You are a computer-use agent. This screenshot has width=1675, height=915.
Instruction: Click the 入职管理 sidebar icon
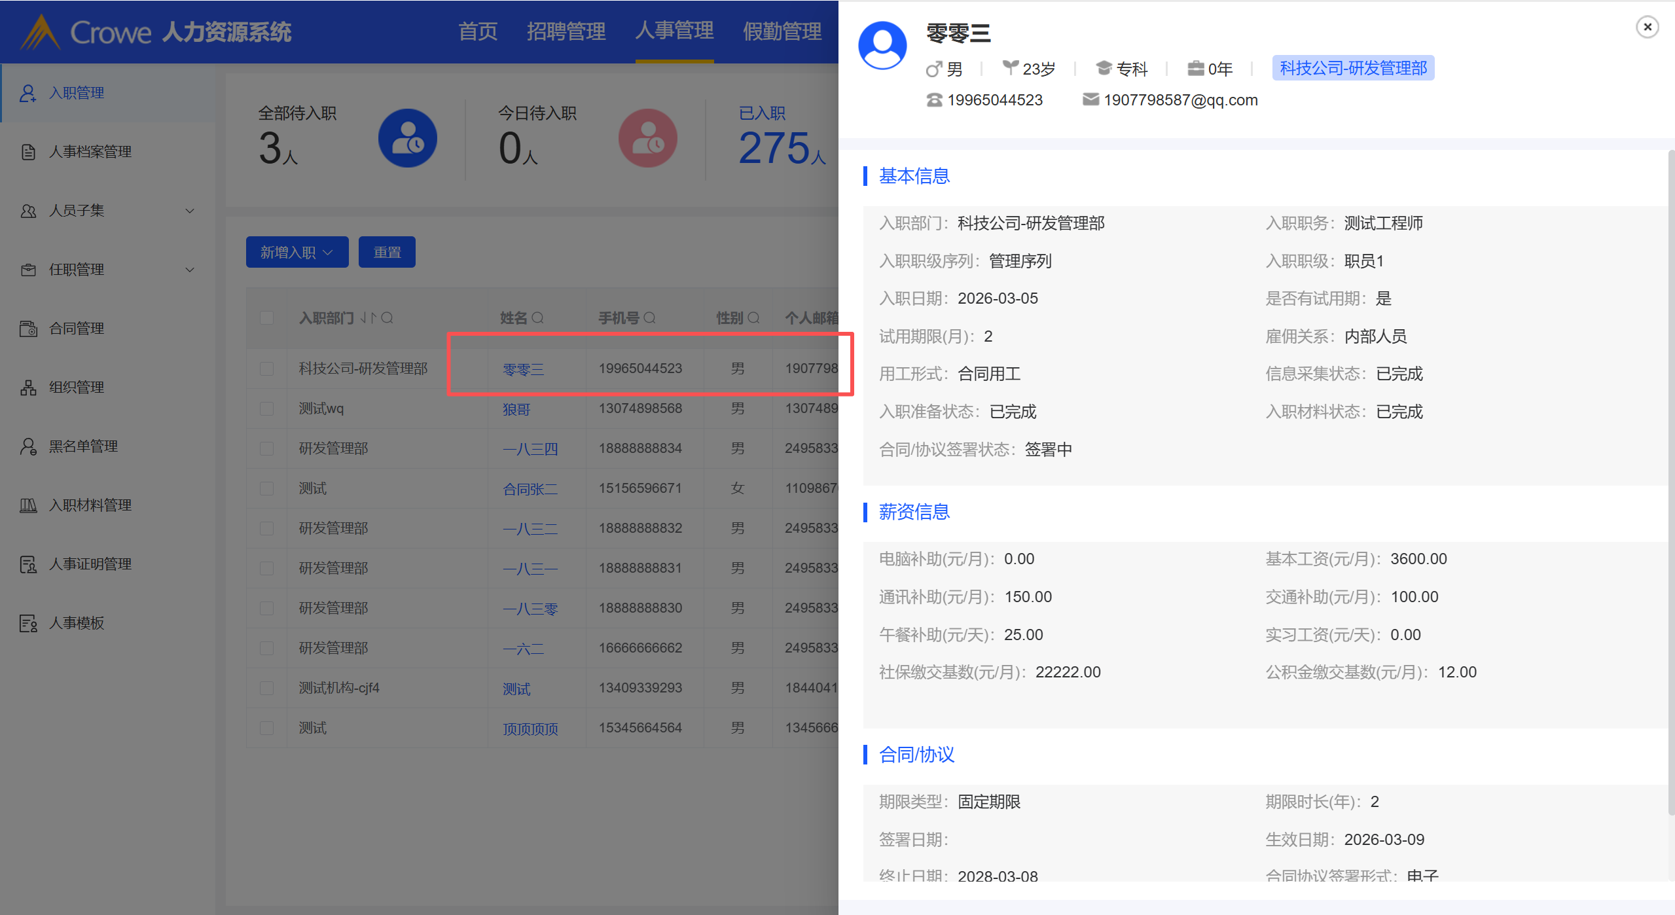27,93
